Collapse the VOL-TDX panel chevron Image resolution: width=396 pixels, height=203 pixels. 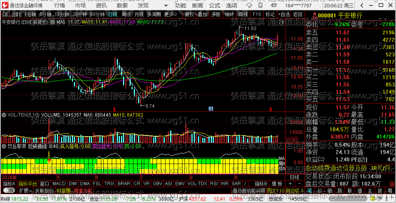4,115
